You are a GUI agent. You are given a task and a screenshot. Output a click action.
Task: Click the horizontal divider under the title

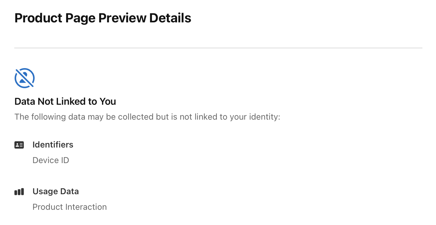[x=218, y=48]
